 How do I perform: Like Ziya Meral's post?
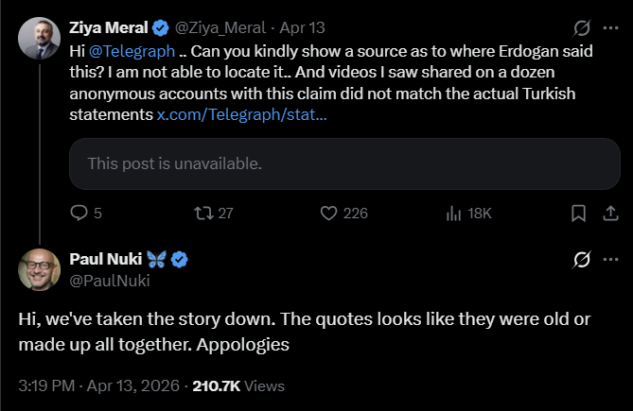[329, 214]
